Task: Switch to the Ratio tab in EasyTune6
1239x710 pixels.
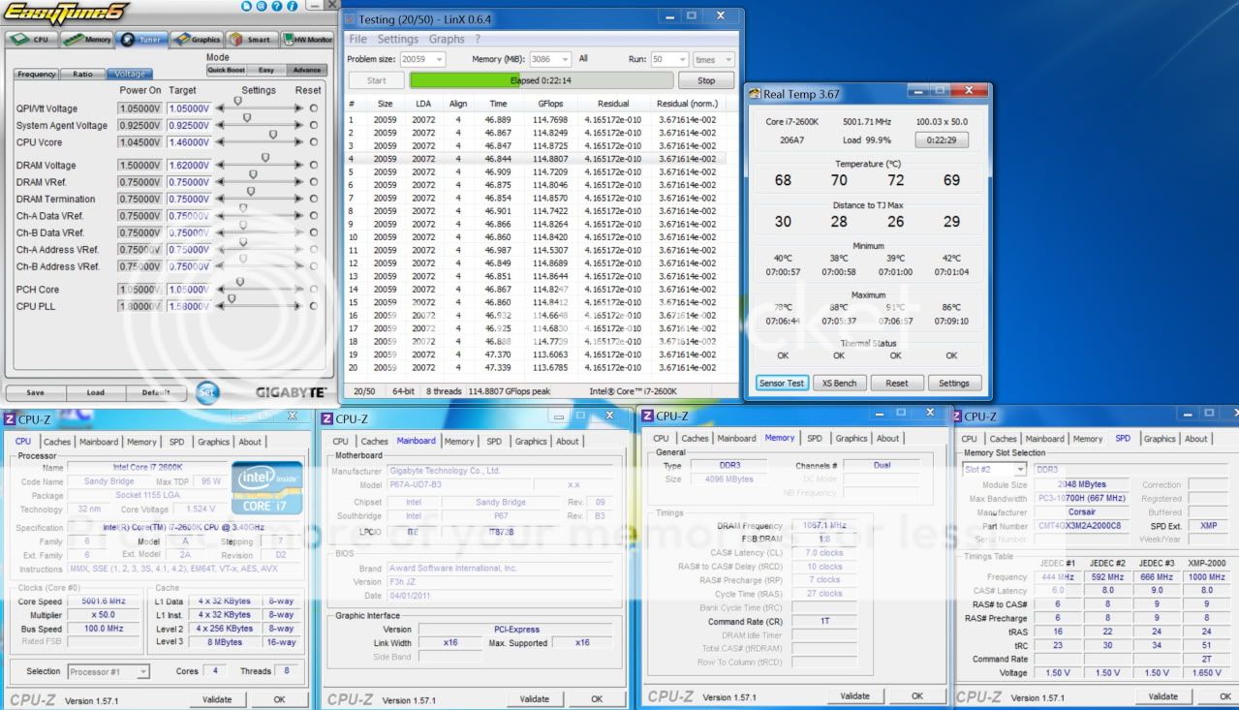Action: point(83,75)
